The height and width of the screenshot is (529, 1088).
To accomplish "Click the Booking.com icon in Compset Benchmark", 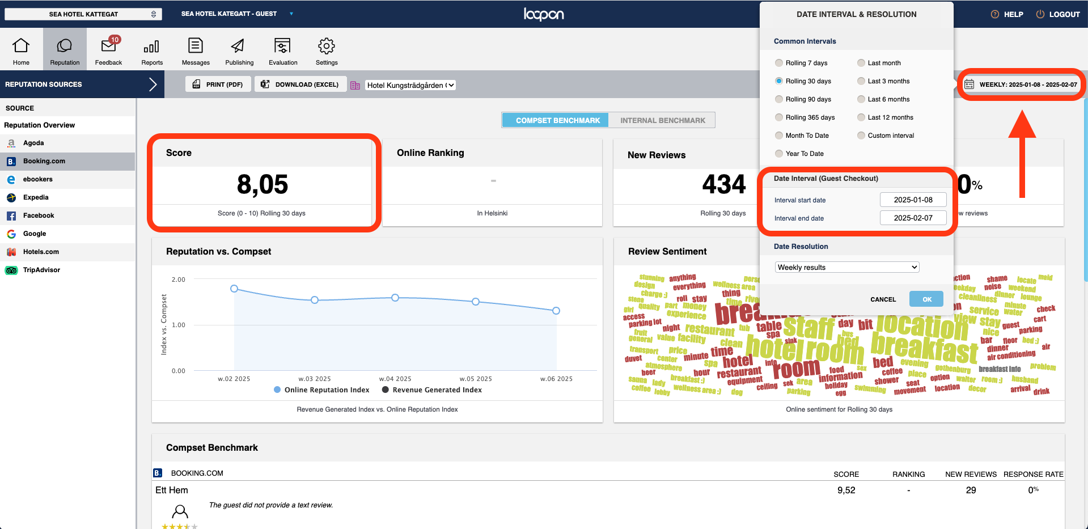I will tap(158, 473).
